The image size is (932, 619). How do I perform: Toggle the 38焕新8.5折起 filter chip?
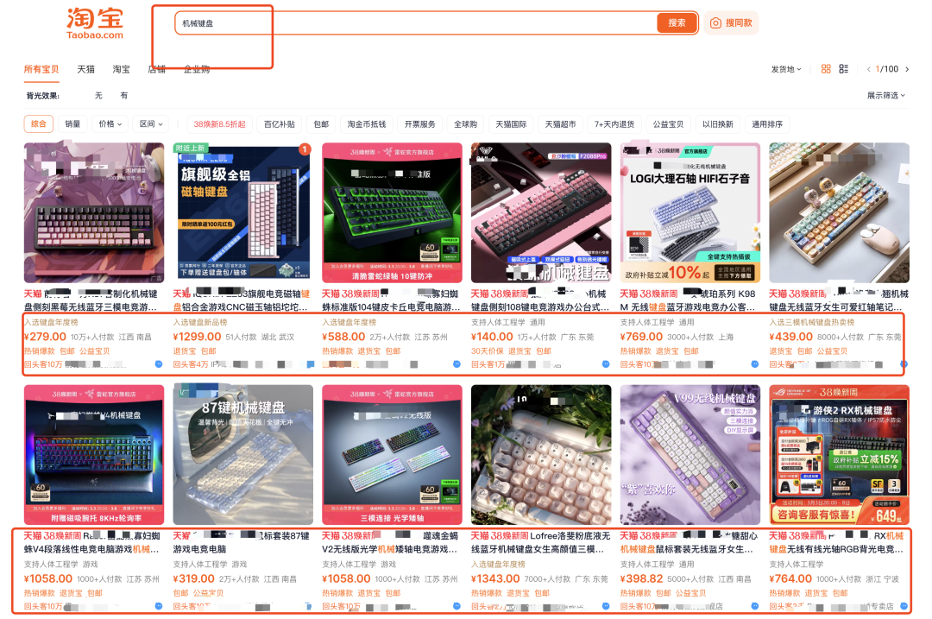(x=219, y=123)
